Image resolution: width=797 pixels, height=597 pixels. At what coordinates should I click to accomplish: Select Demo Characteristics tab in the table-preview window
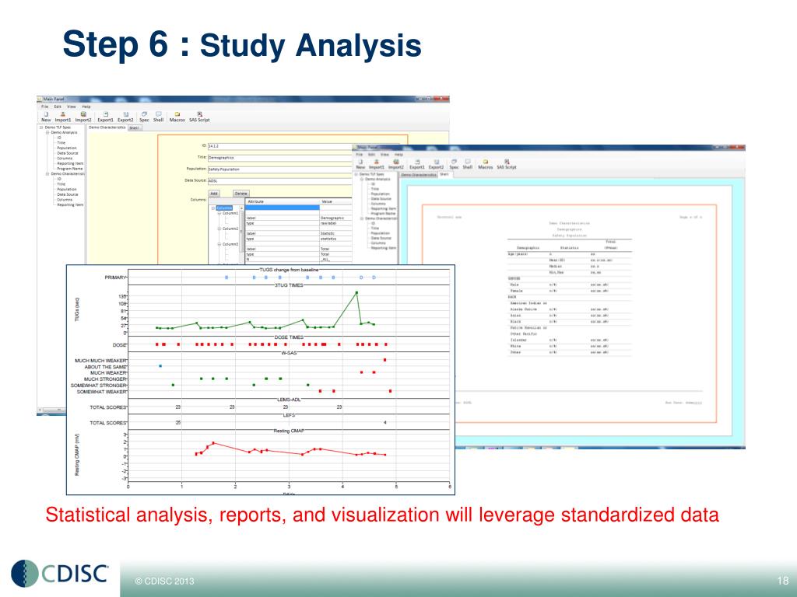coord(420,175)
